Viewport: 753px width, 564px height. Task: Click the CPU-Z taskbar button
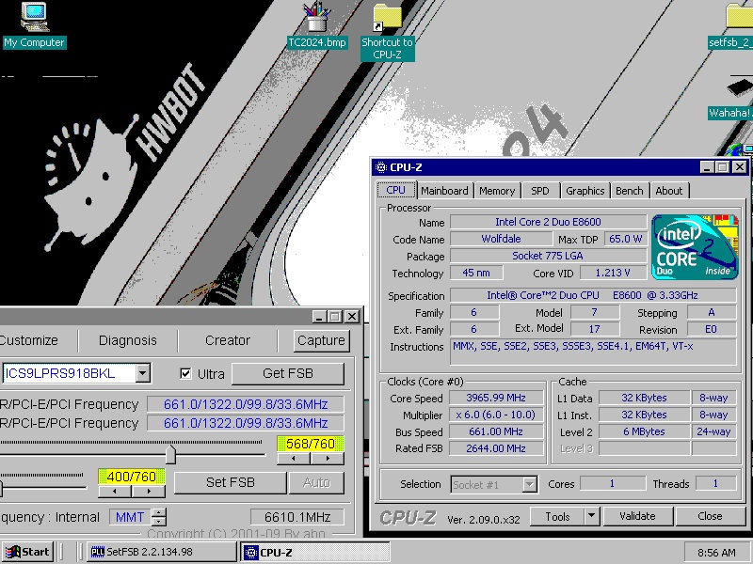click(x=315, y=552)
